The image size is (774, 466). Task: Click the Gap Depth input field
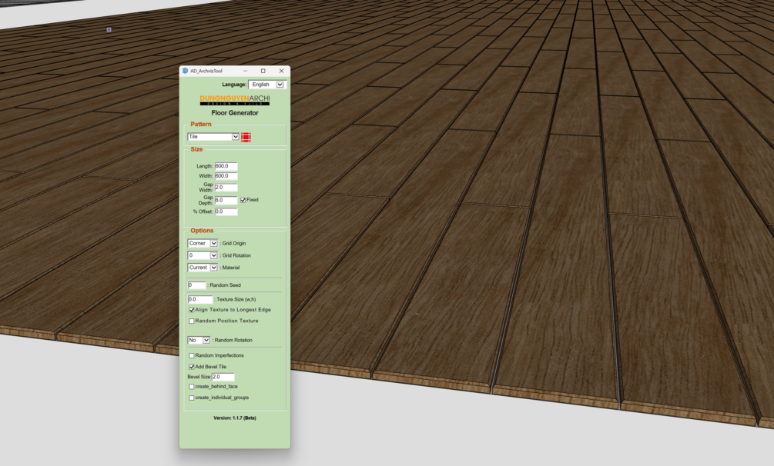[226, 200]
